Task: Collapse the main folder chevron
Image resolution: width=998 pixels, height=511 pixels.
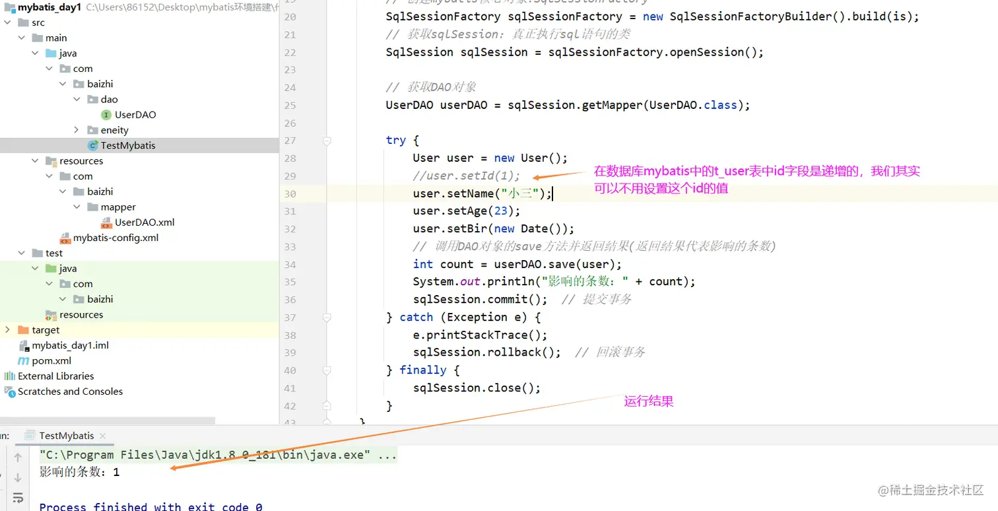Action: click(x=22, y=38)
